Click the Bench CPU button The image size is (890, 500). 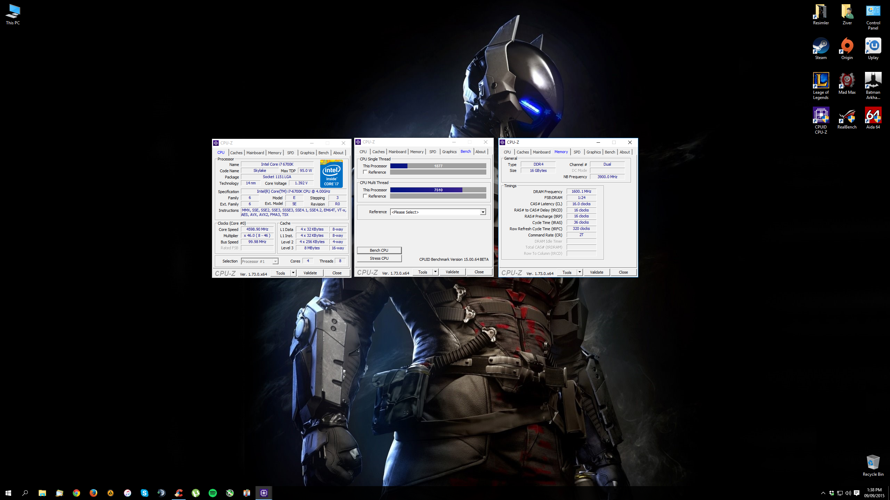(x=379, y=250)
